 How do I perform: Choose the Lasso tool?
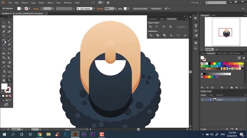click(x=9, y=27)
